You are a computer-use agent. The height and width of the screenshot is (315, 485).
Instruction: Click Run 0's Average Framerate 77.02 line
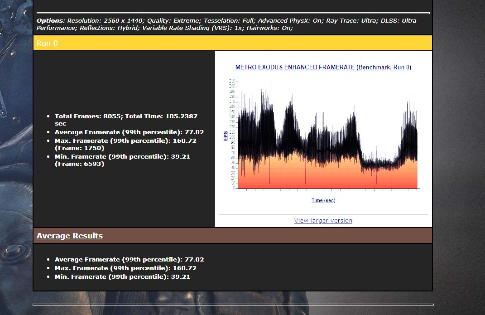coord(129,132)
